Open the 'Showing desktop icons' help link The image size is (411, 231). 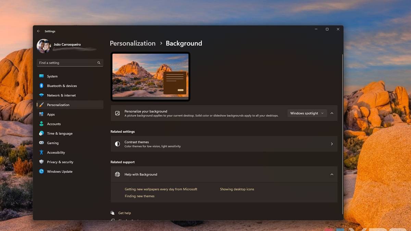[237, 189]
